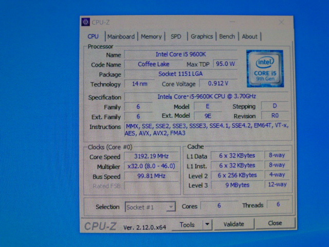Click the Level 2 associativity 4-way

pos(277,175)
